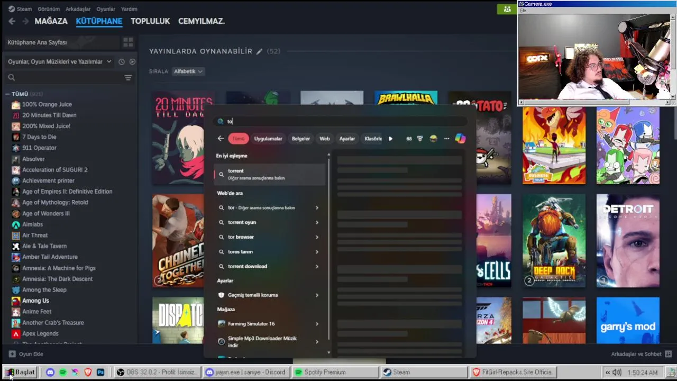The height and width of the screenshot is (381, 677).
Task: Select Among Us in games list
Action: (x=35, y=301)
